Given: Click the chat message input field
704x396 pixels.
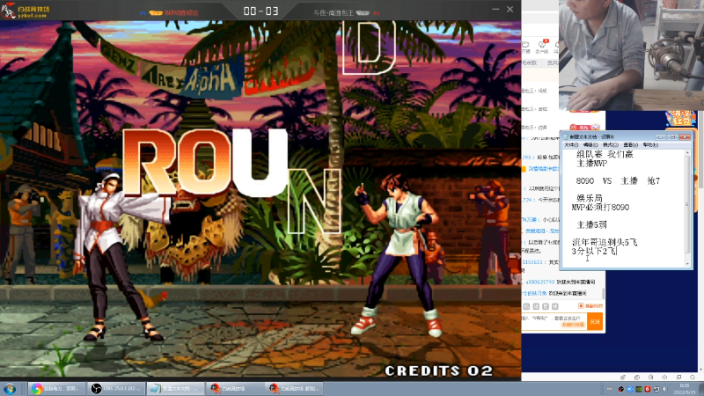Looking at the screenshot, I should point(554,321).
